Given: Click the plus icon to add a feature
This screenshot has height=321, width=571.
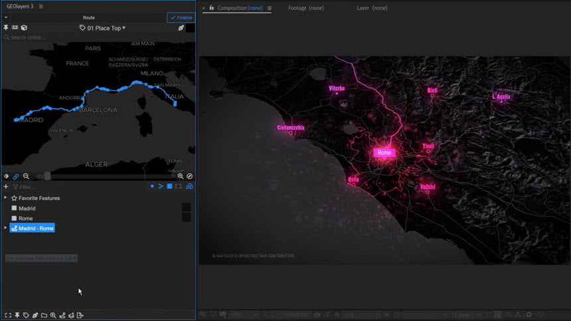Looking at the screenshot, I should (6, 187).
